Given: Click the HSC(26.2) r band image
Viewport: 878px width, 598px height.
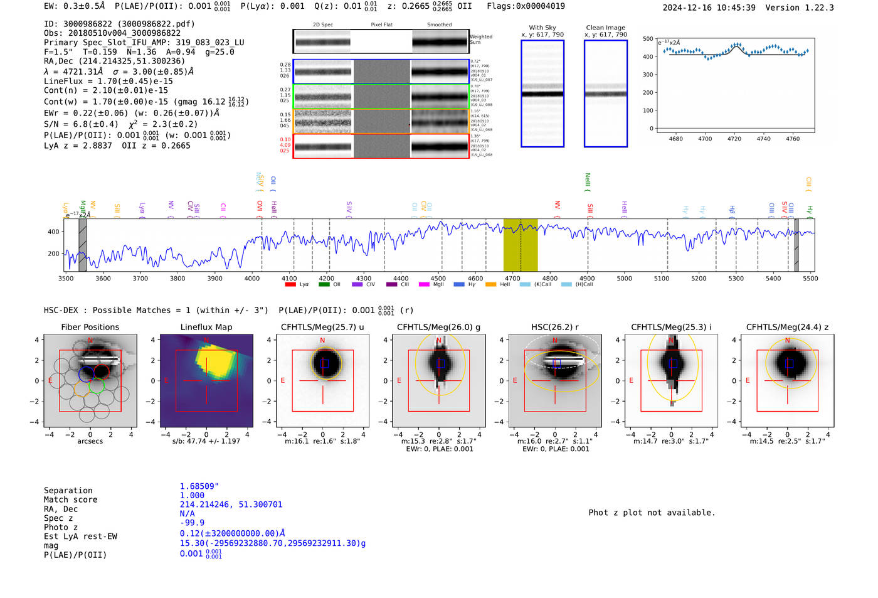Looking at the screenshot, I should [555, 380].
